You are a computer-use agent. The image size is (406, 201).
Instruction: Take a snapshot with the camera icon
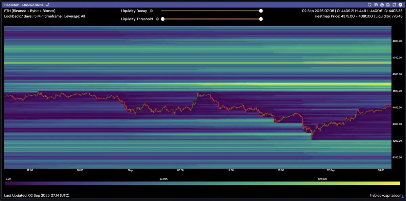point(376,5)
